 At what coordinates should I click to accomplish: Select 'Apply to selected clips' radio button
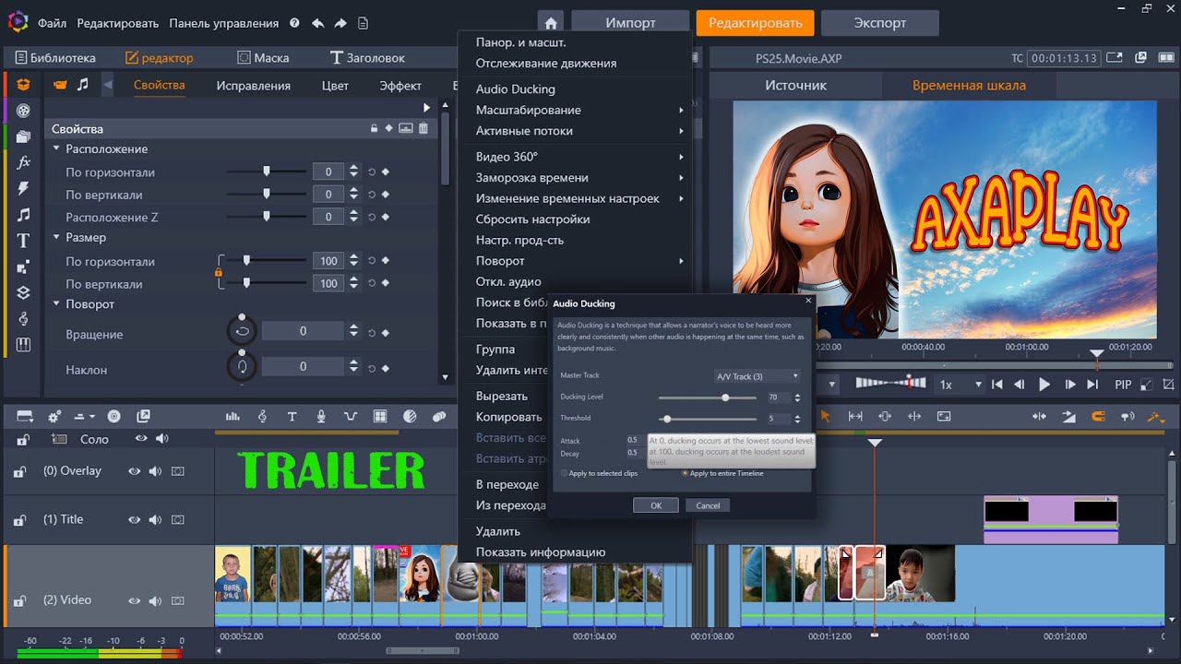tap(566, 473)
